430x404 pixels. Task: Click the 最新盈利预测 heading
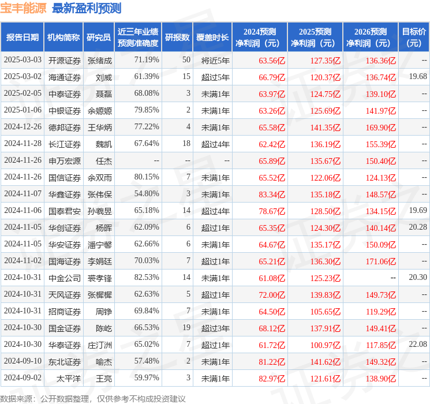click(x=87, y=8)
